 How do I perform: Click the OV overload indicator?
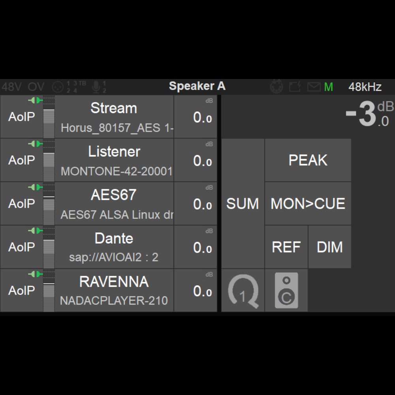[x=36, y=87]
